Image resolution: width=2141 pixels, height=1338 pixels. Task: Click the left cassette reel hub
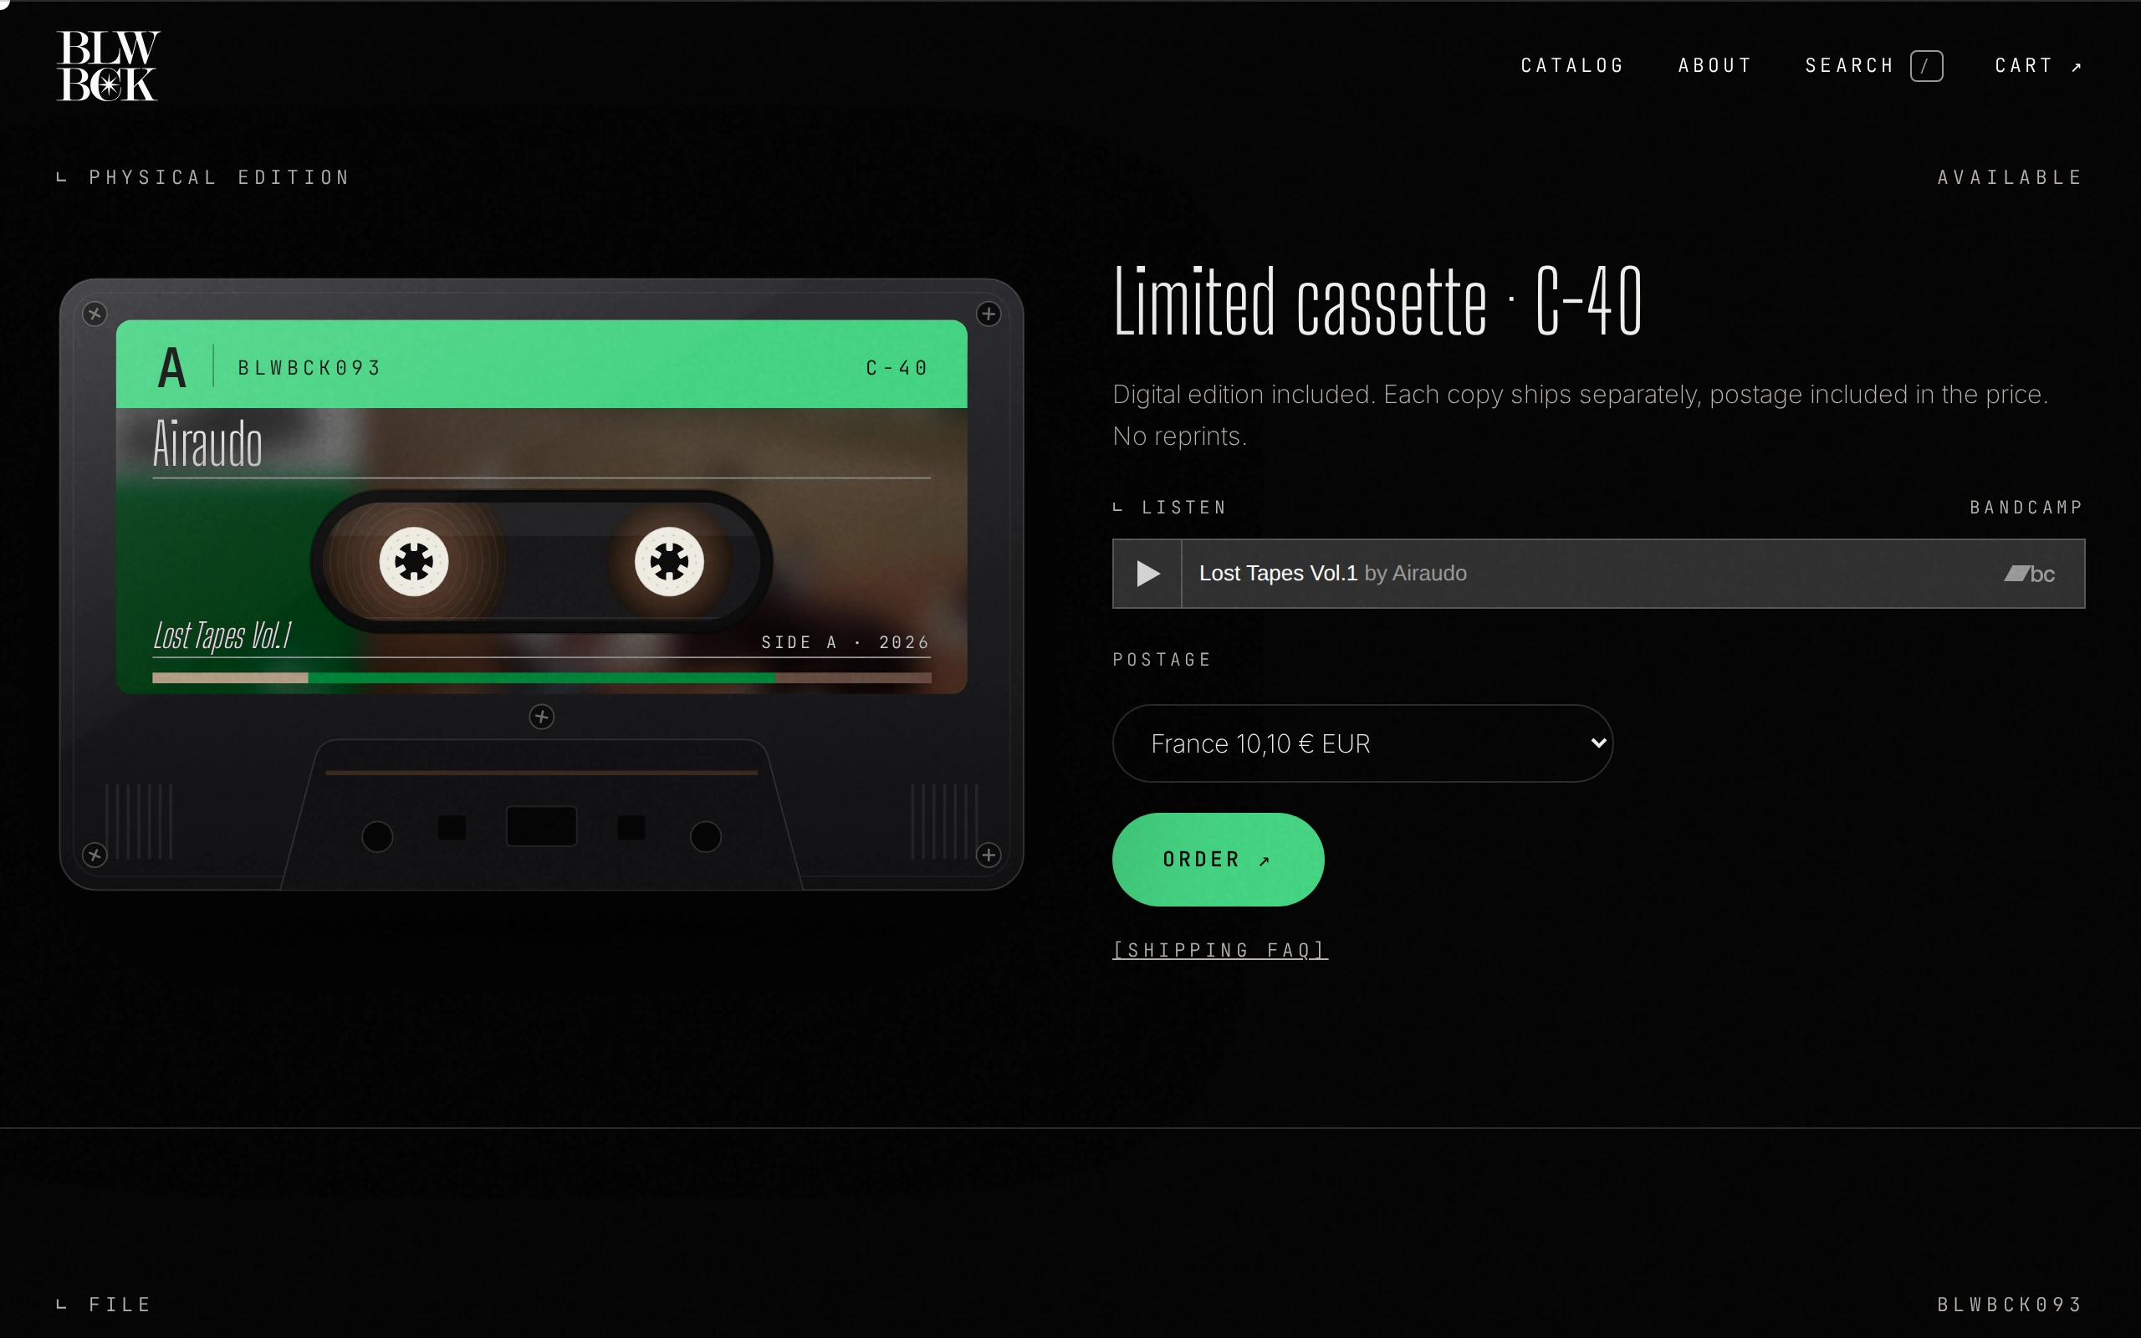[414, 561]
